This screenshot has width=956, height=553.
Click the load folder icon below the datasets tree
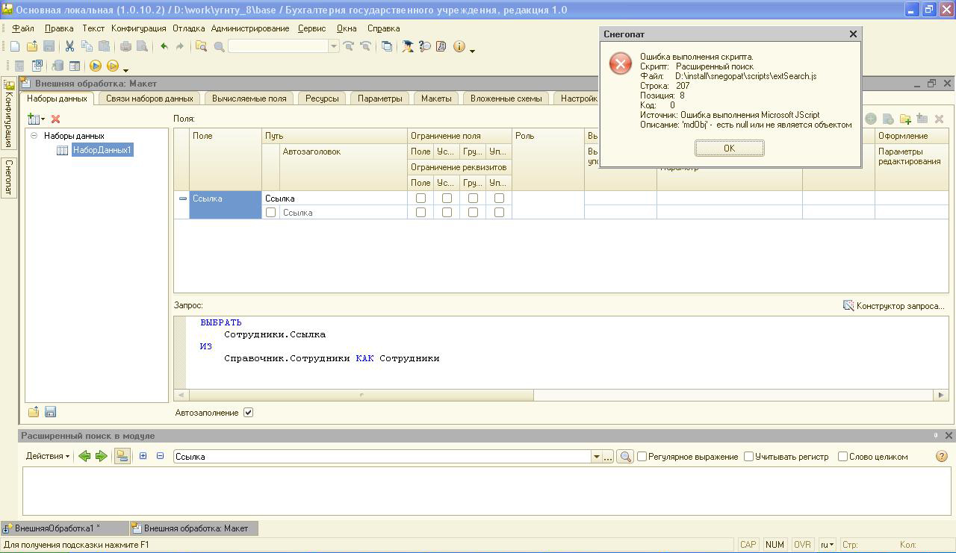34,412
